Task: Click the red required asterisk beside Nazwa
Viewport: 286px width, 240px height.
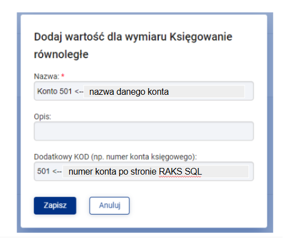Action: pos(63,75)
